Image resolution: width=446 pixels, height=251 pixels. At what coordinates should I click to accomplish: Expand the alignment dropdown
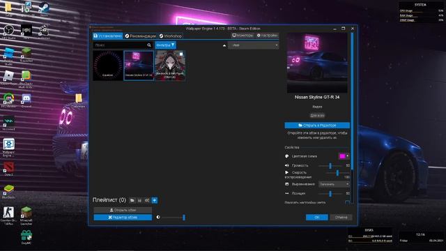click(x=334, y=184)
